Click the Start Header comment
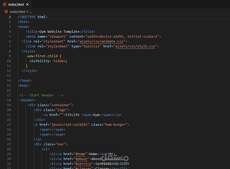Image resolution: width=230 pixels, height=169 pixels. tap(41, 95)
